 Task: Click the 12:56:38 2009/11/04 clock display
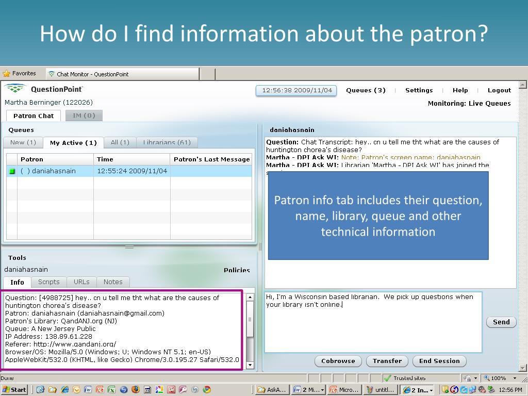click(296, 90)
